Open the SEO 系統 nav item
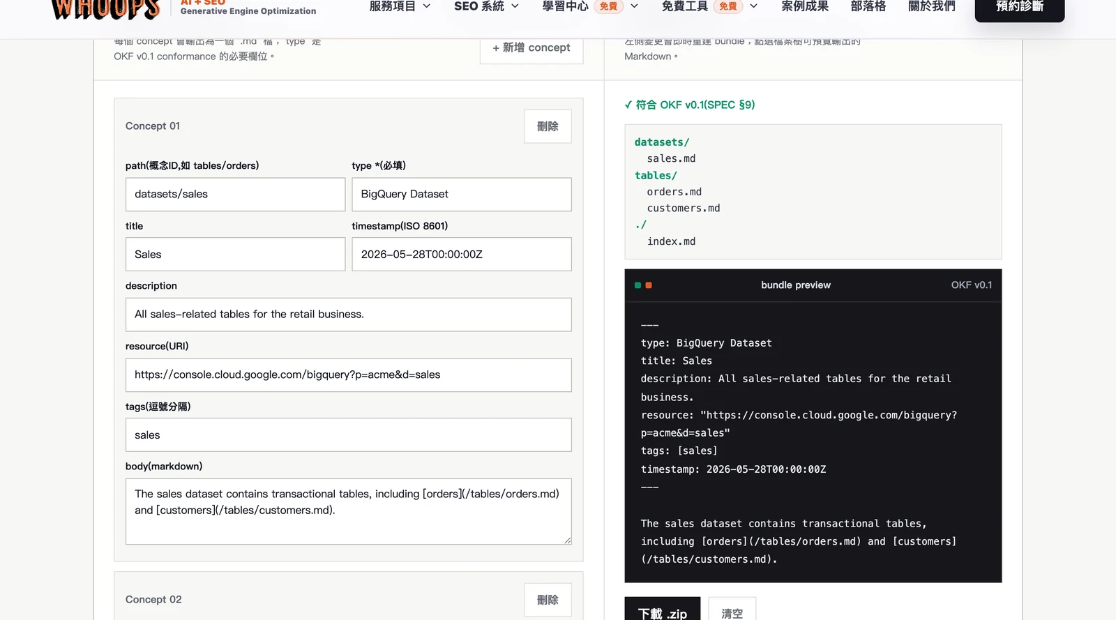The height and width of the screenshot is (620, 1116). coord(479,6)
